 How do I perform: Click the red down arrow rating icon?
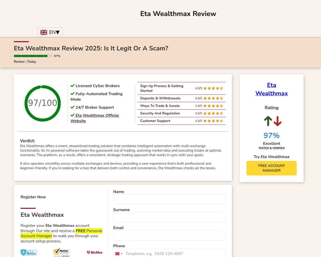click(x=277, y=121)
